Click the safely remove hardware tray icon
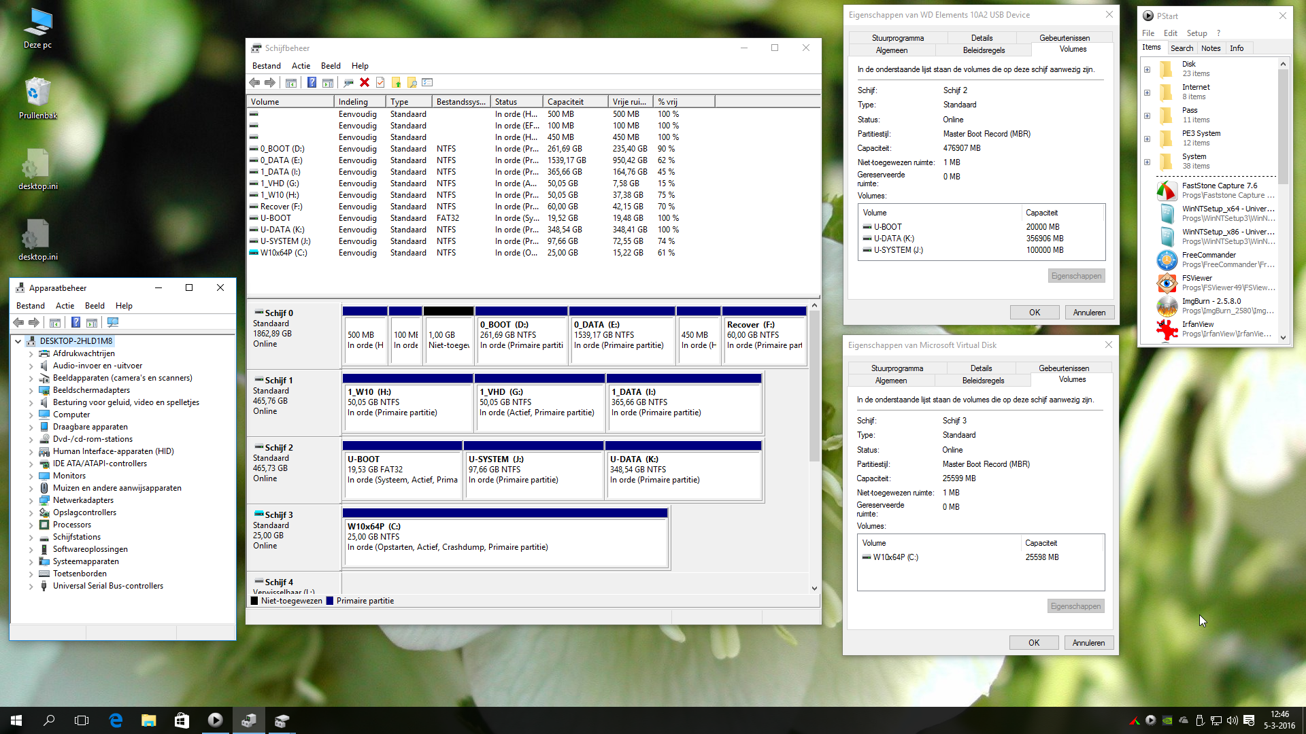 (1200, 720)
